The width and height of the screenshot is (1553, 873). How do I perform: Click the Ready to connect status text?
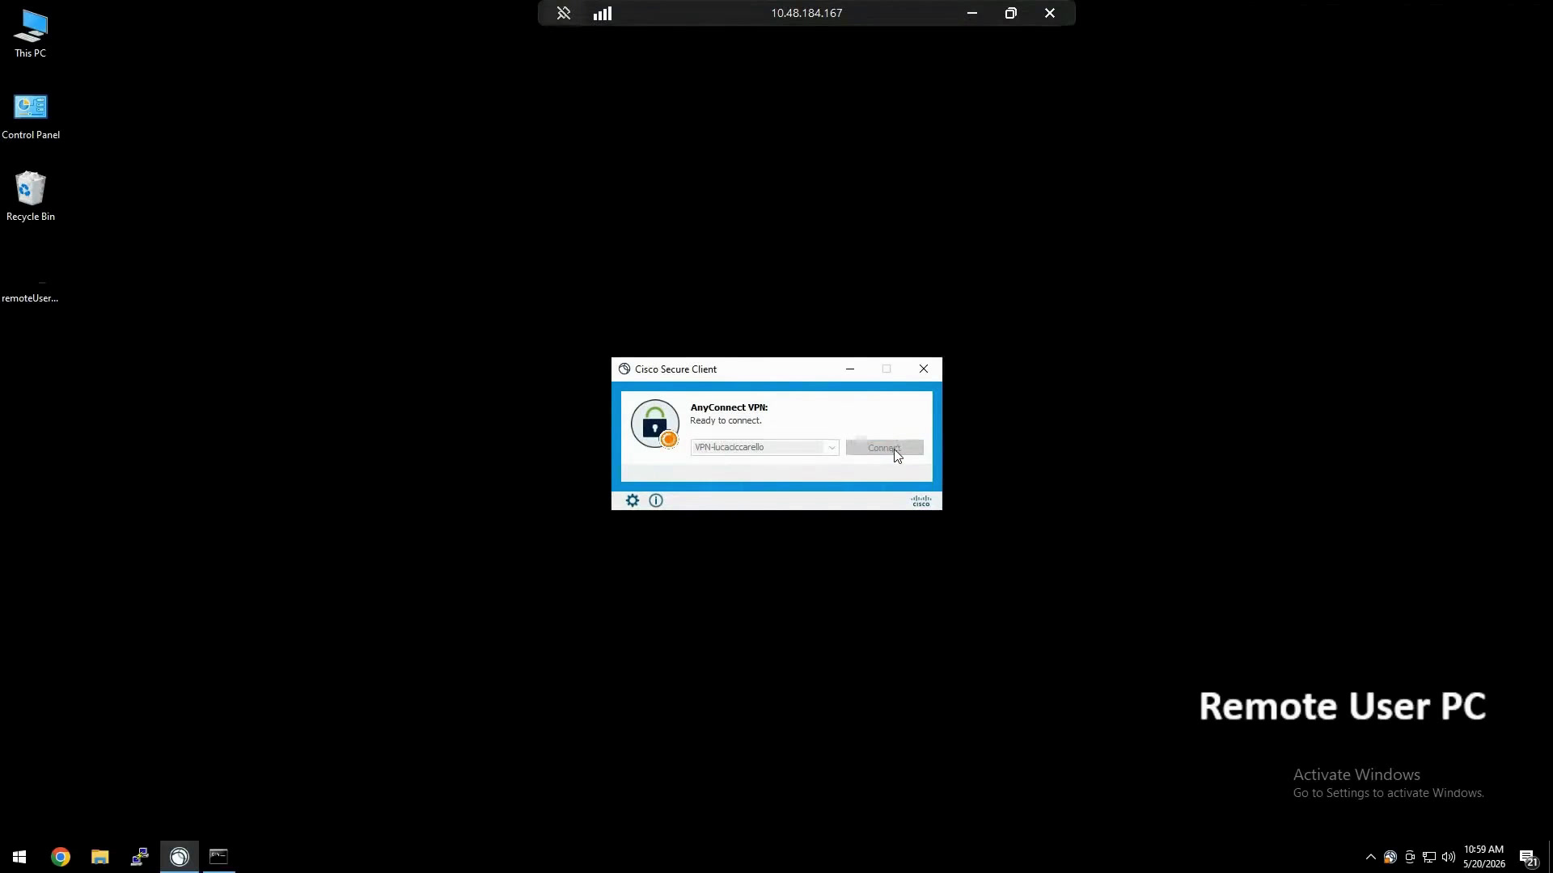(x=726, y=420)
